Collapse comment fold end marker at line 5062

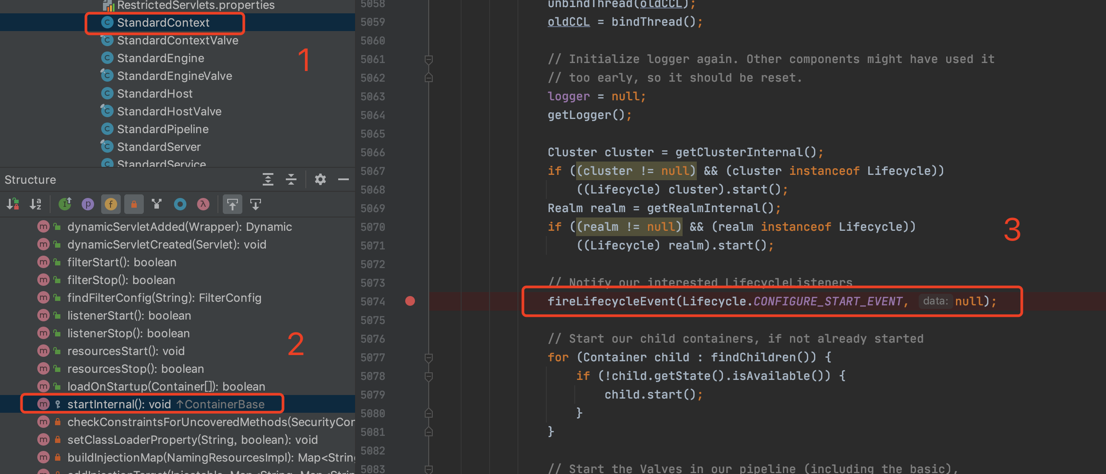[429, 78]
